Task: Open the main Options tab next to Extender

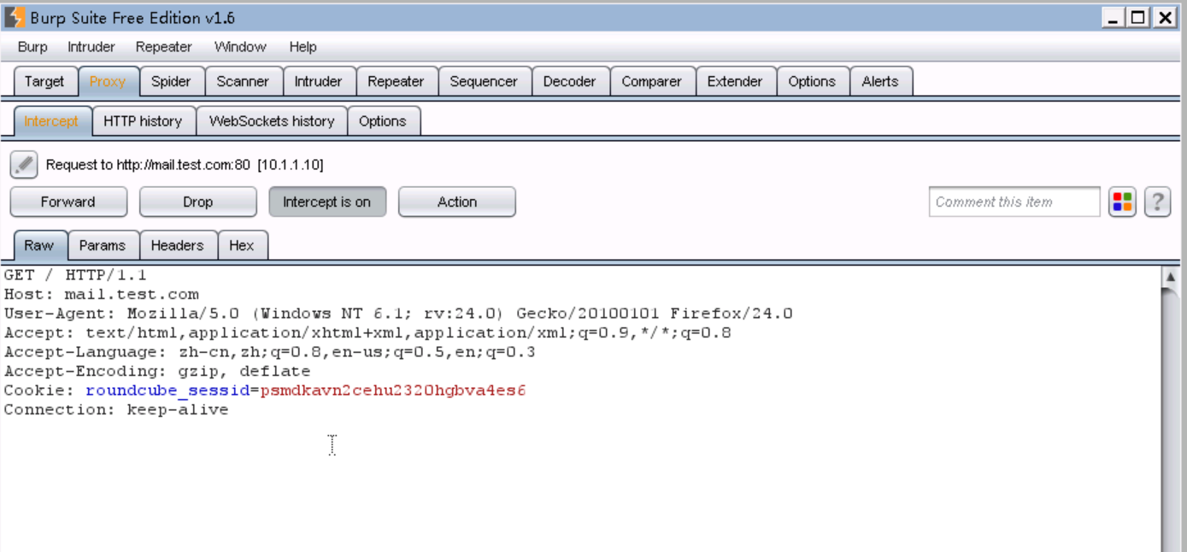Action: pos(812,81)
